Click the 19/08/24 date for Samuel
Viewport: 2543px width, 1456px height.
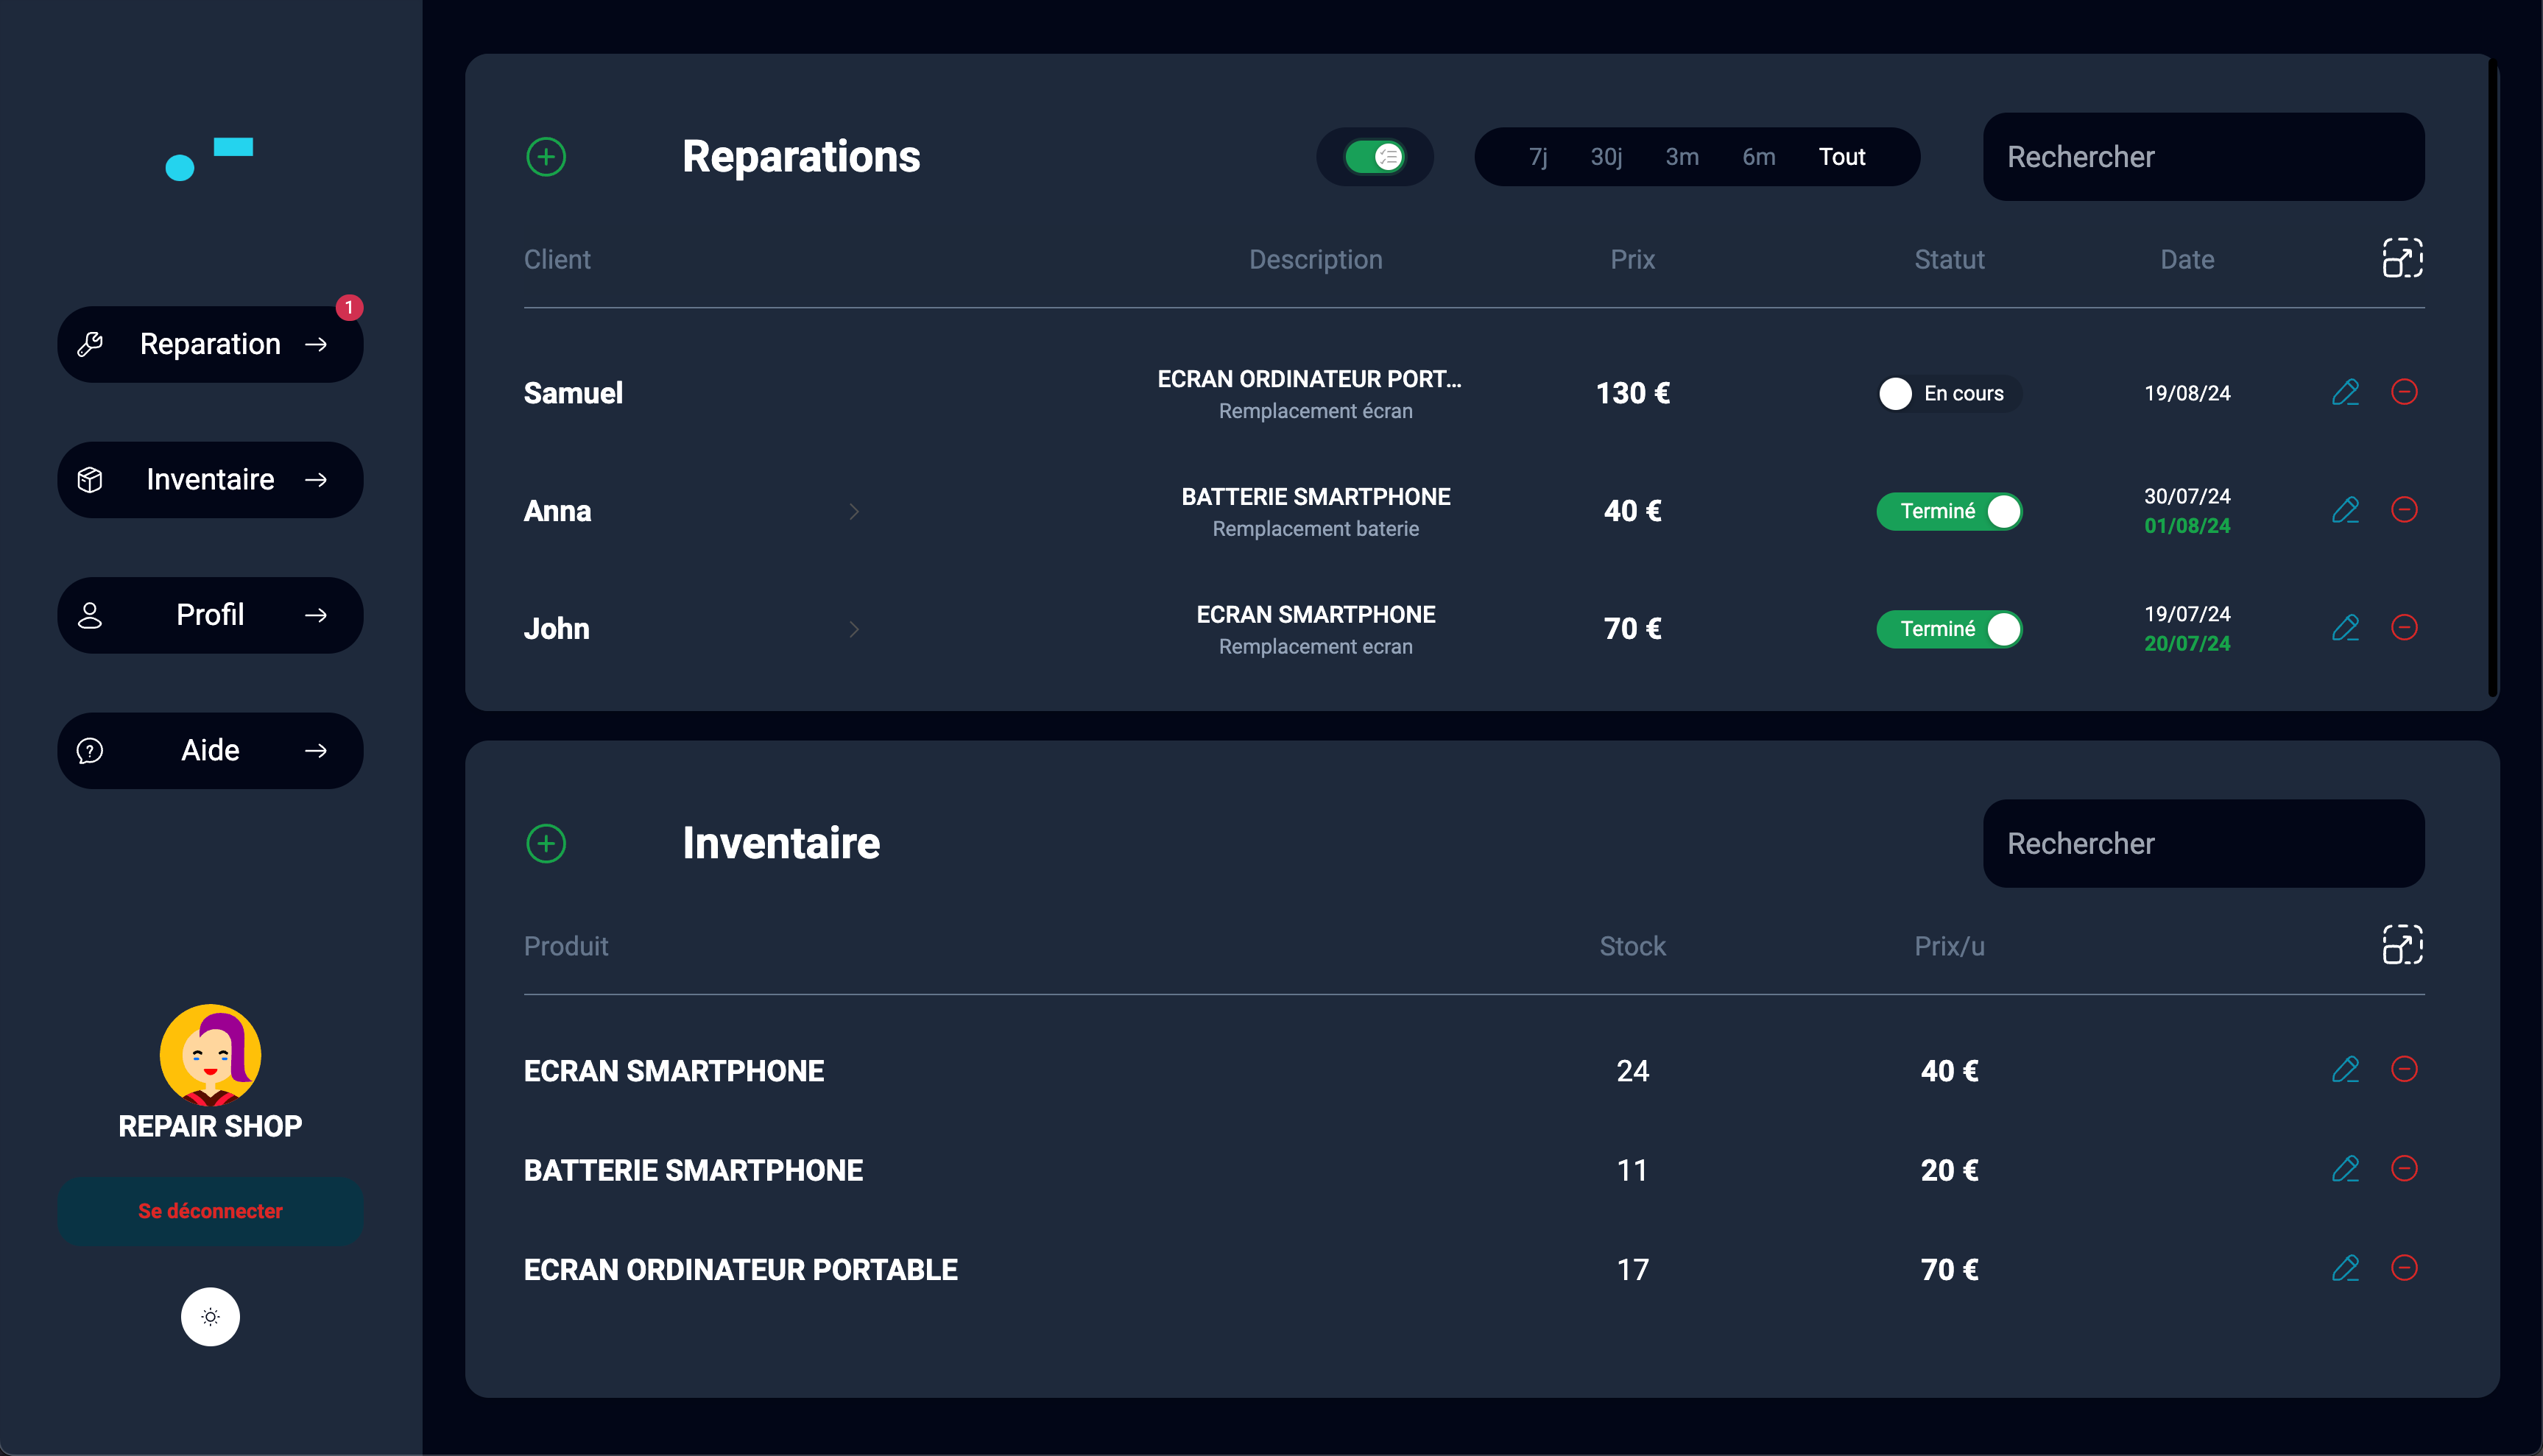2187,393
